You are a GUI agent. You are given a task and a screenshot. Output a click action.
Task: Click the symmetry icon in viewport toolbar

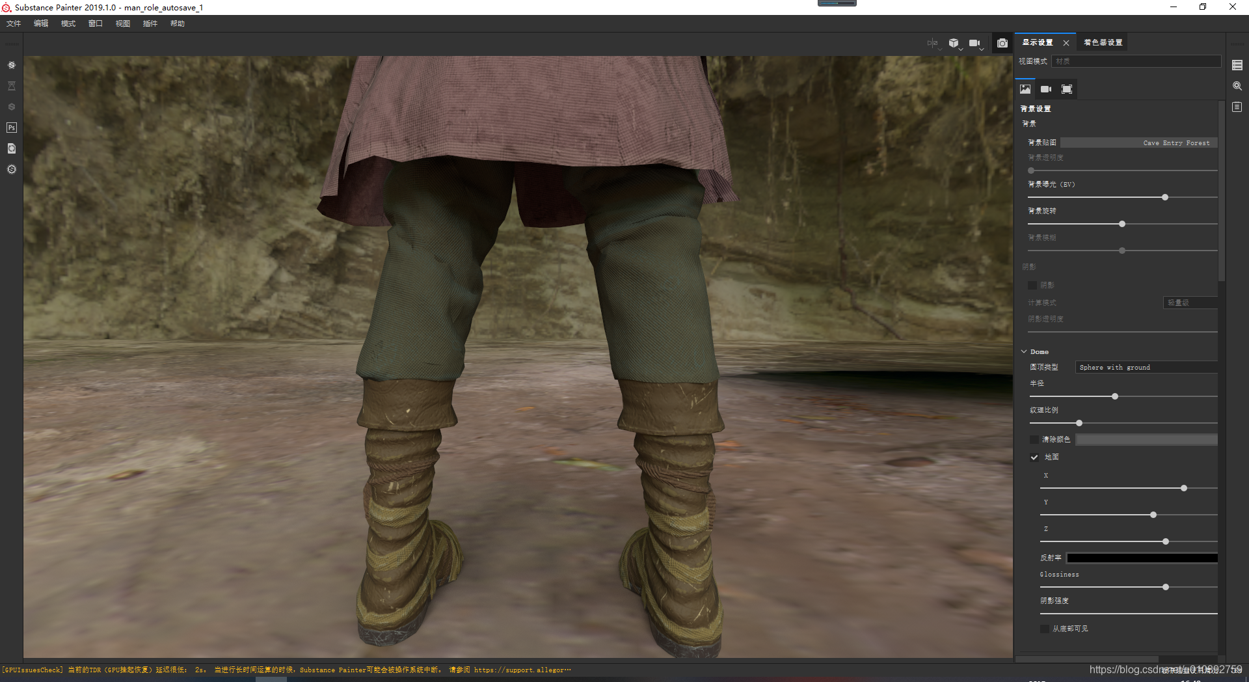pyautogui.click(x=933, y=43)
